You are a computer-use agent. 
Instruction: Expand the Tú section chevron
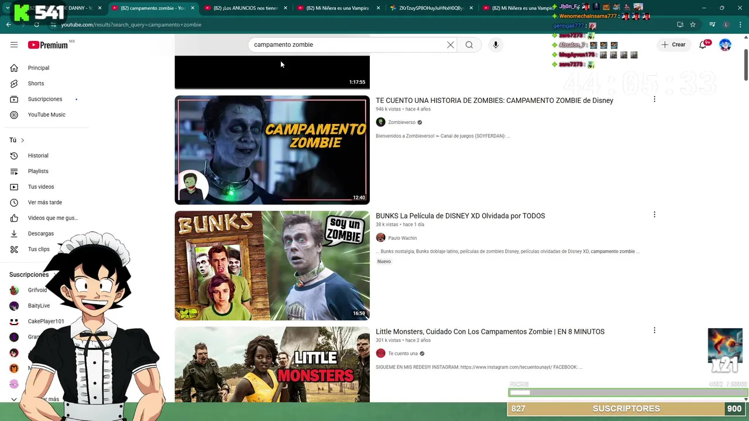click(22, 140)
